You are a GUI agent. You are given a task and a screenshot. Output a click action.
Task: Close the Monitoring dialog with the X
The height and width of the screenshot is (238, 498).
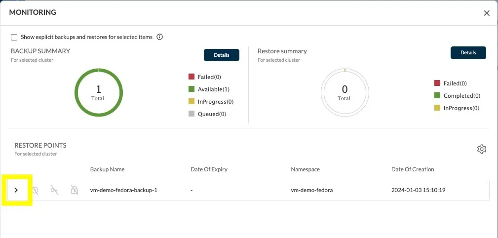[x=487, y=13]
